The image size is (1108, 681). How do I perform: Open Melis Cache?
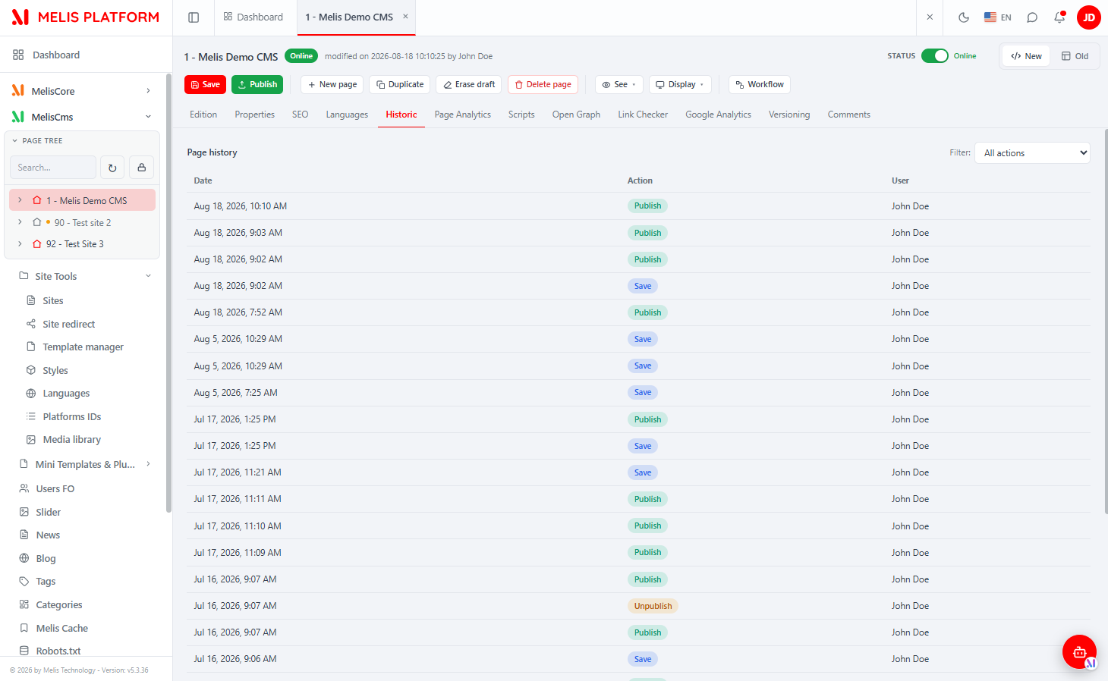click(x=62, y=628)
